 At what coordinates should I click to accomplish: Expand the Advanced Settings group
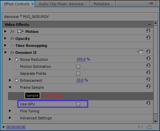(x=10, y=118)
